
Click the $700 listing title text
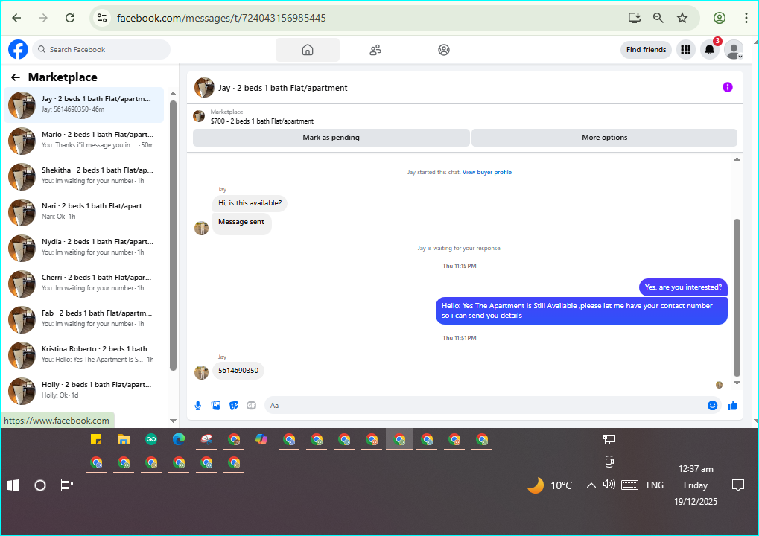coord(262,121)
